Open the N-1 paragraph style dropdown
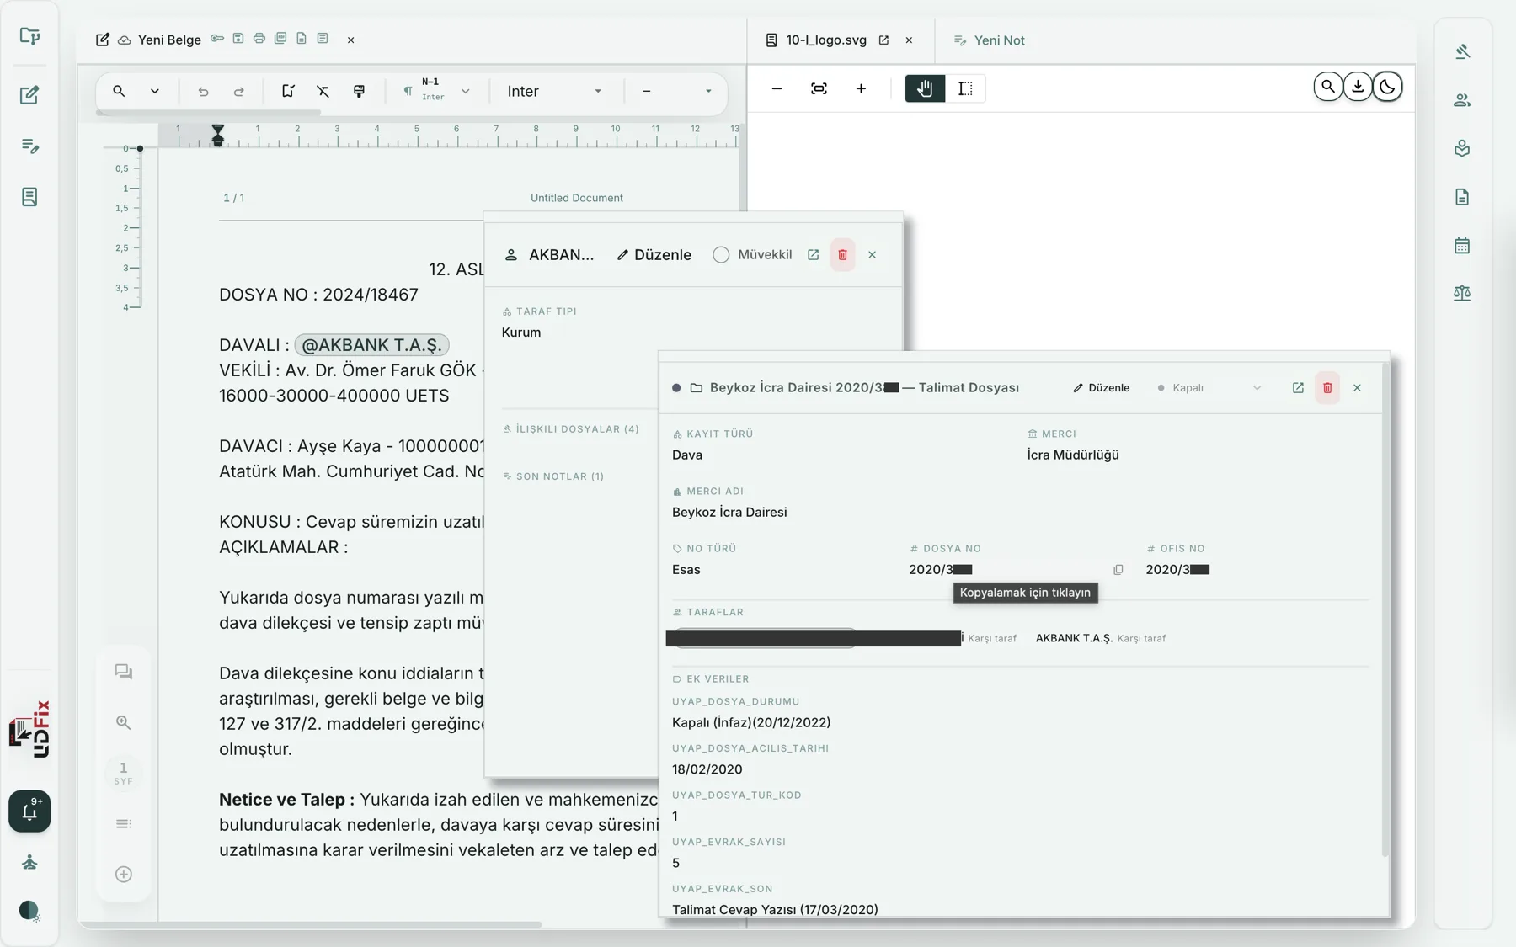Viewport: 1516px width, 947px height. click(436, 91)
